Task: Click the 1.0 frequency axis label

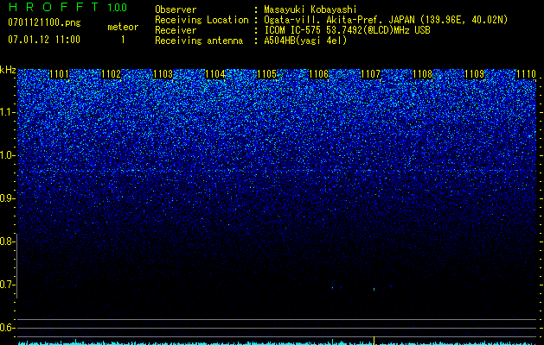Action: point(7,155)
